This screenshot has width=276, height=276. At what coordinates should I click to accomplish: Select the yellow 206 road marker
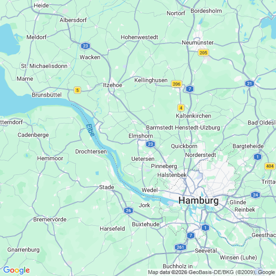[x=176, y=84]
